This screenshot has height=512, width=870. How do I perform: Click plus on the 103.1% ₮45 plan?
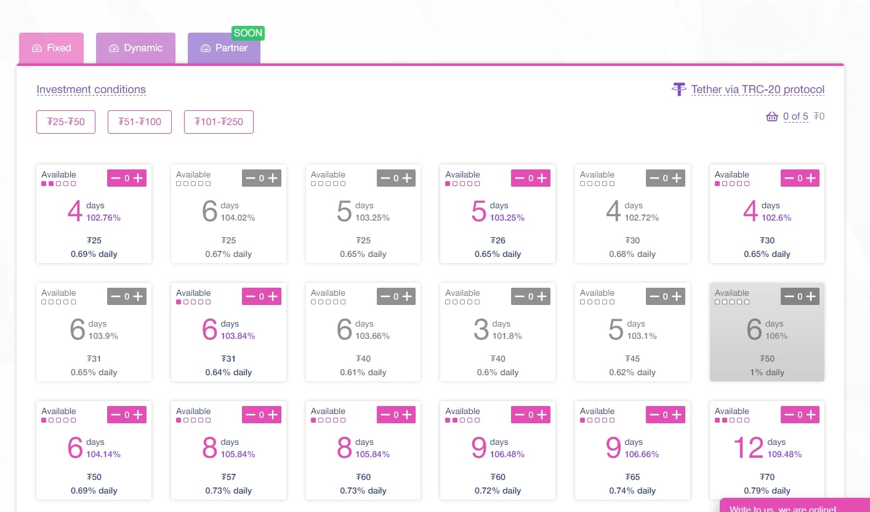coord(677,296)
